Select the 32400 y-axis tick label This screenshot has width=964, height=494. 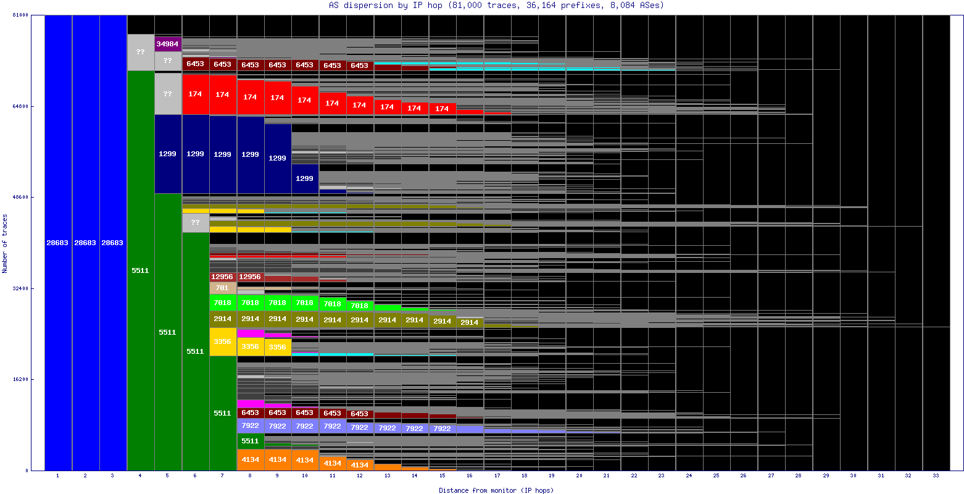point(20,288)
